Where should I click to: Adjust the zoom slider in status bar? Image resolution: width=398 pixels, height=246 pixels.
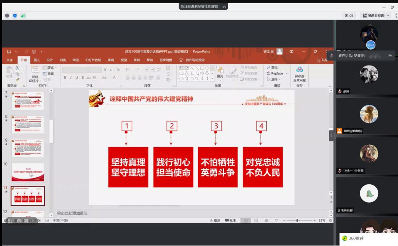point(297,220)
